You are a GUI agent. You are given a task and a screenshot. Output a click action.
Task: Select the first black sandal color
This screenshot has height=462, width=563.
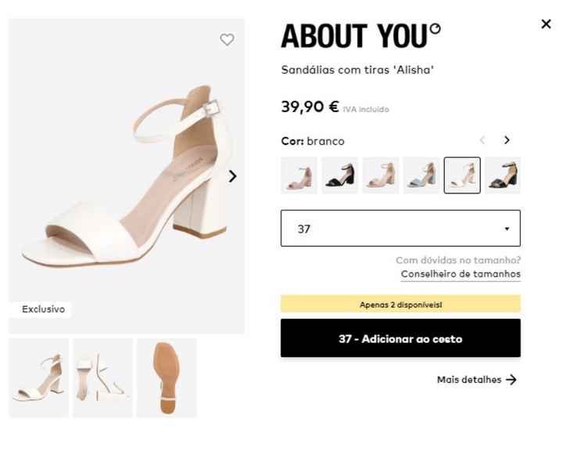(339, 175)
